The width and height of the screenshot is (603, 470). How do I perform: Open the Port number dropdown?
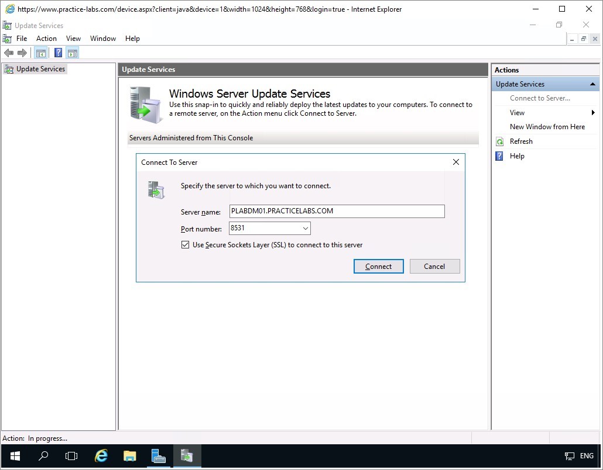coord(305,229)
